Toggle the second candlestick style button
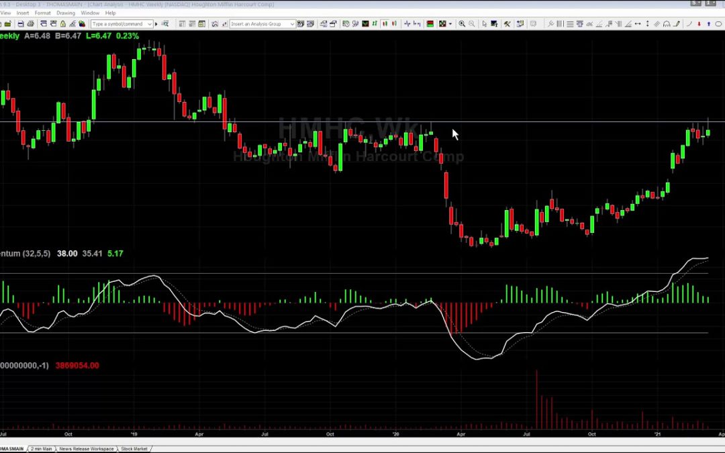This screenshot has height=453, width=725. click(395, 23)
